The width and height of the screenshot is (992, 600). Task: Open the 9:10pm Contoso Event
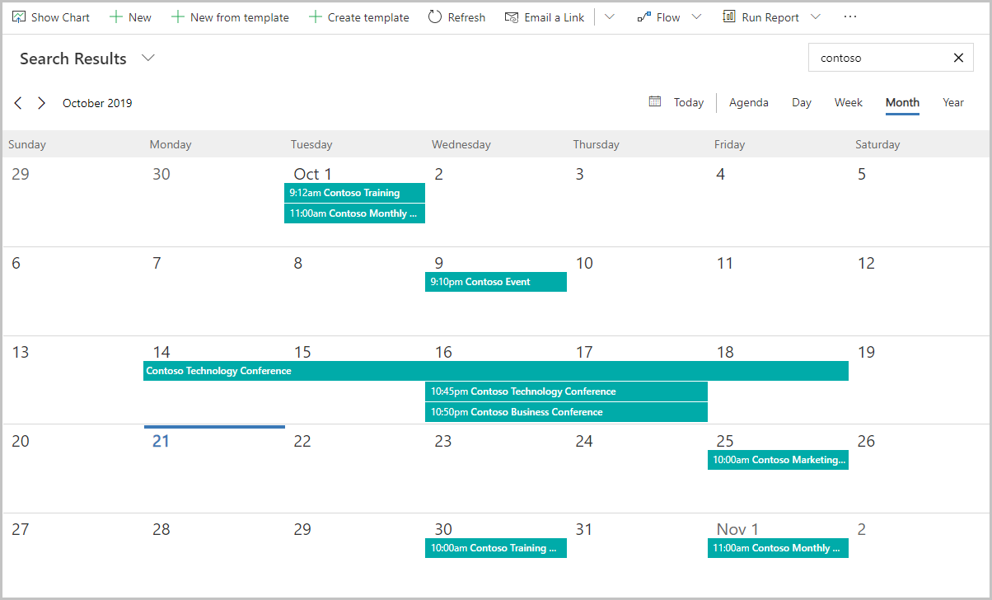[x=496, y=282]
